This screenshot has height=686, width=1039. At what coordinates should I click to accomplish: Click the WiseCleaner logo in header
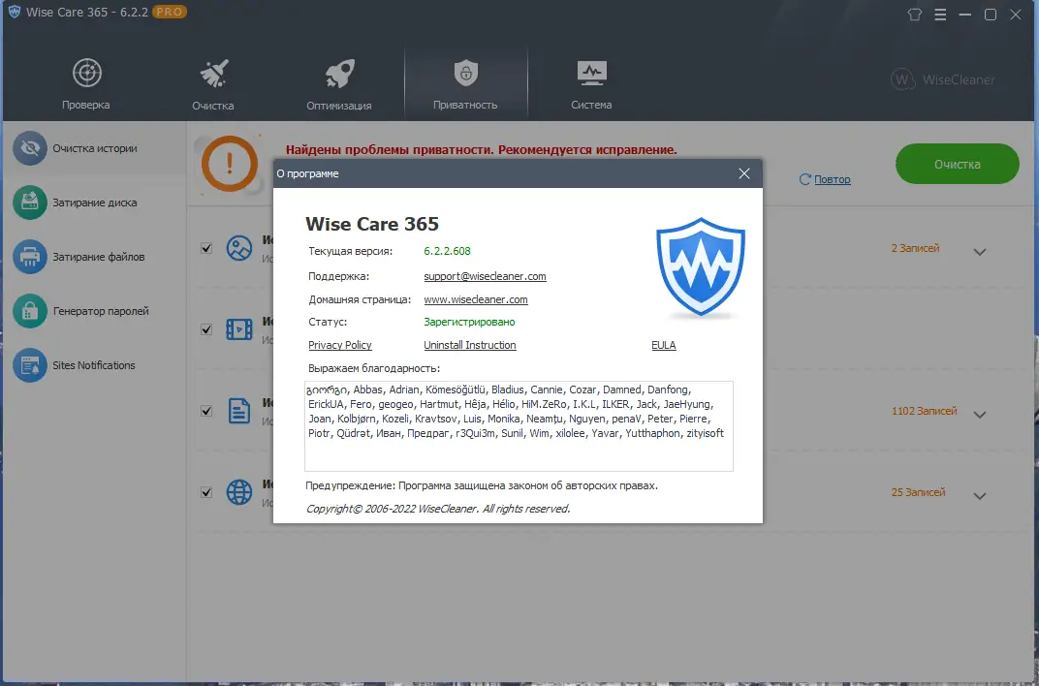click(x=943, y=79)
